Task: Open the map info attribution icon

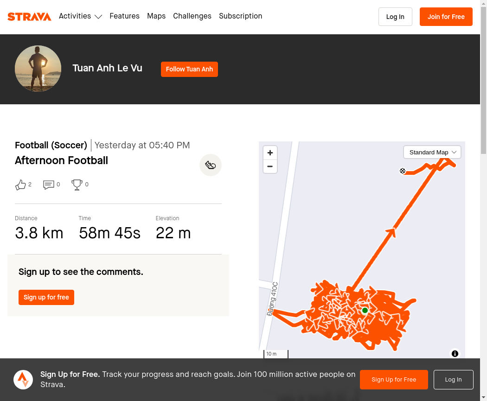Action: tap(455, 354)
